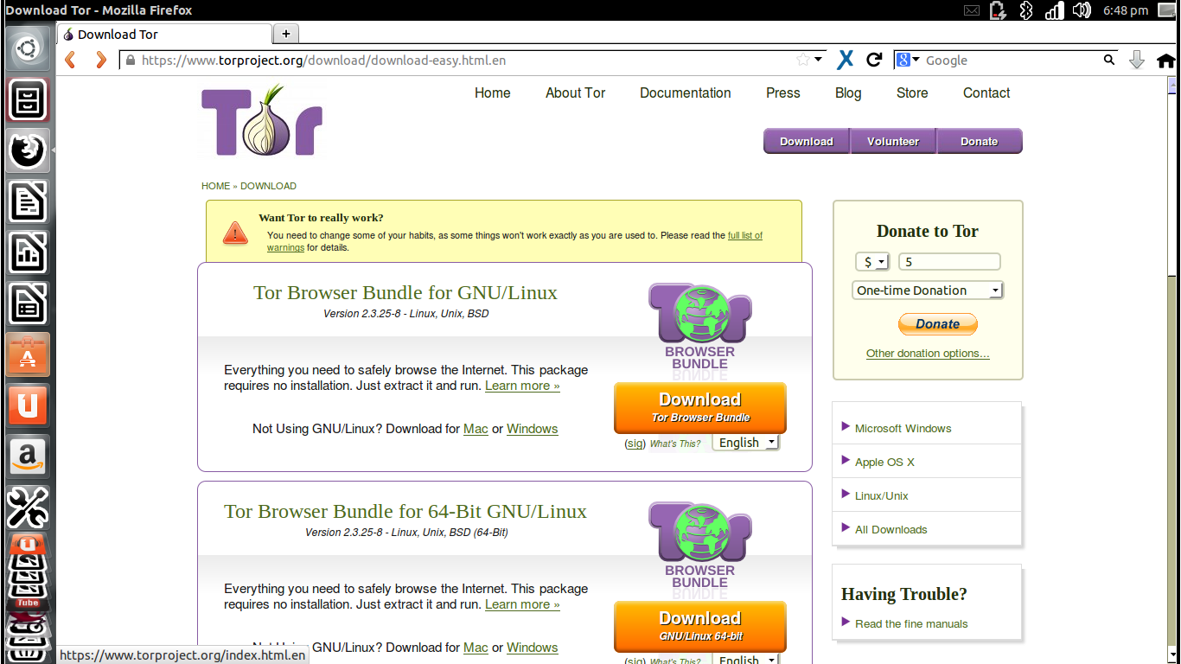Click the purple Download button
The image size is (1181, 664).
[x=807, y=141]
